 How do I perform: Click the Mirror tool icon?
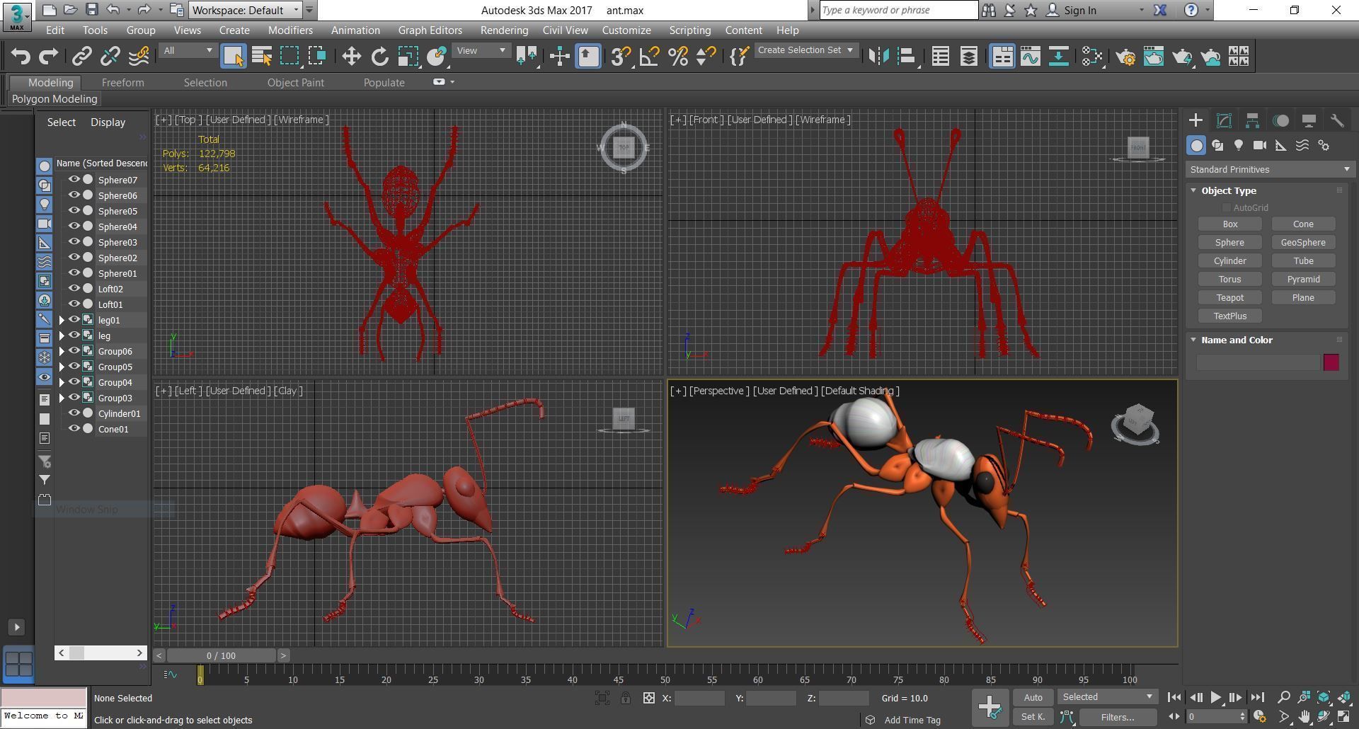click(878, 56)
